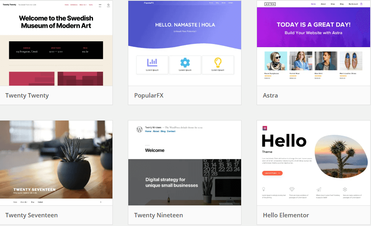
Task: Click the blue gear icon in PopularFX preview
Action: [x=185, y=63]
